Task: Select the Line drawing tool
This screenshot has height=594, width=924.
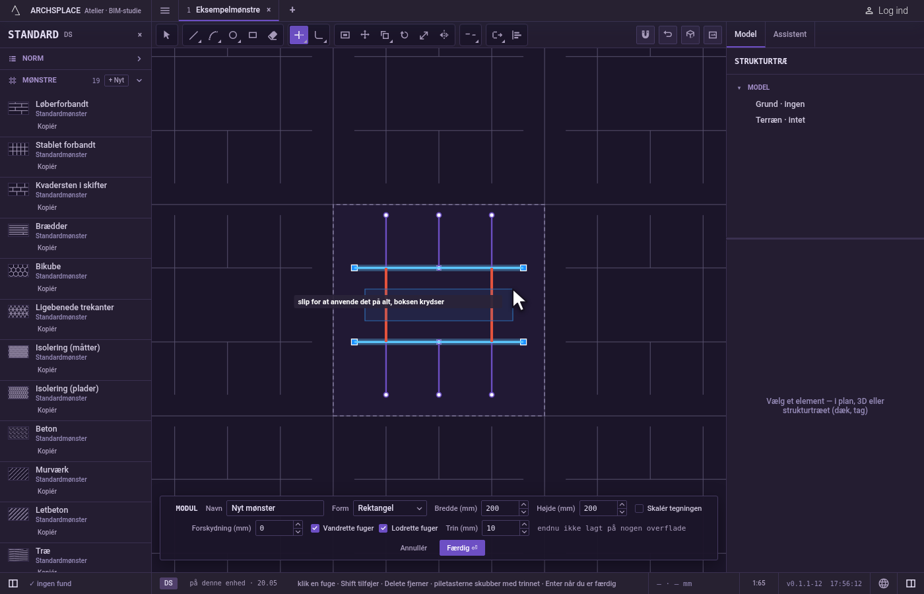Action: pyautogui.click(x=194, y=35)
